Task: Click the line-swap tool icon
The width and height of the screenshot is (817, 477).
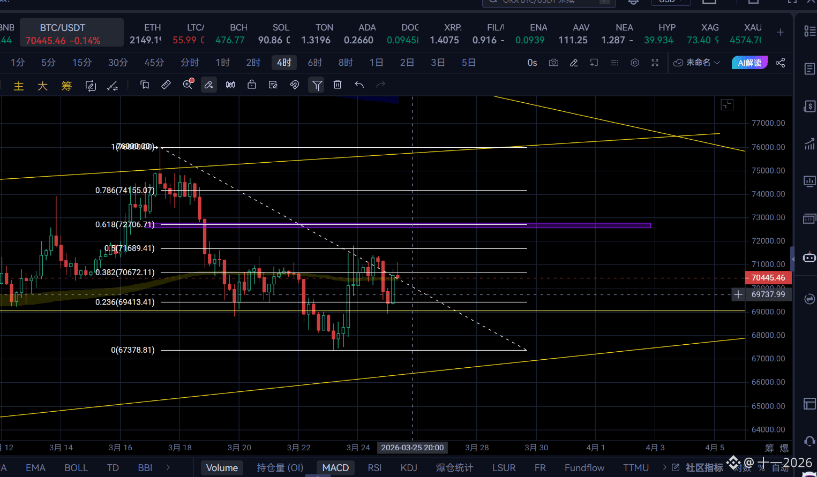Action: point(113,86)
